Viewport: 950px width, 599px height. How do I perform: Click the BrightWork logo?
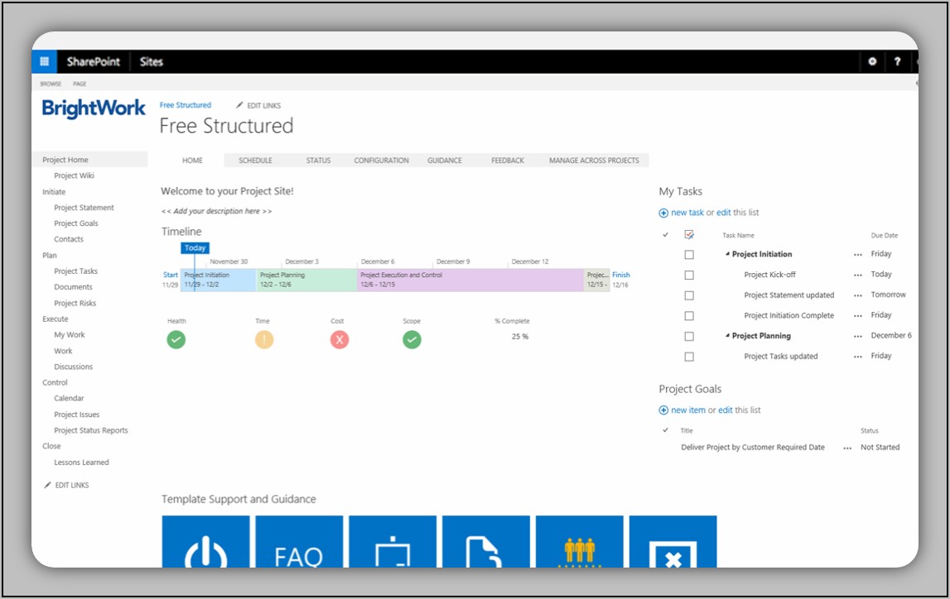(94, 108)
